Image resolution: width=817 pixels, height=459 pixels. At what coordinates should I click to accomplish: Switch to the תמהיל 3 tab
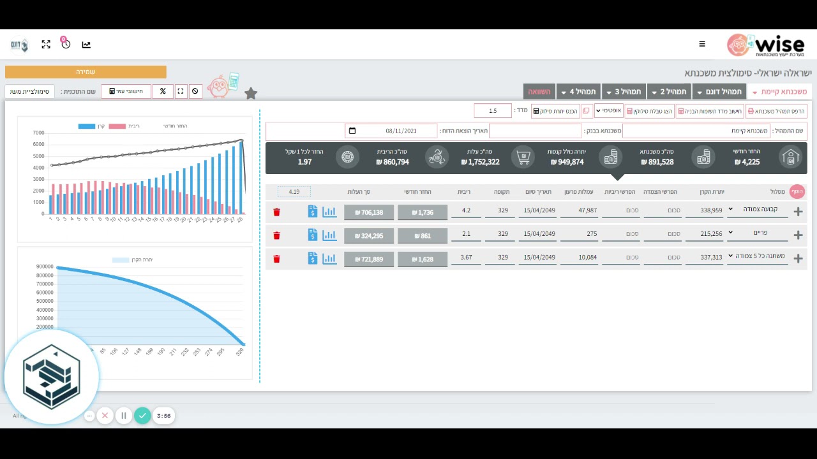624,92
